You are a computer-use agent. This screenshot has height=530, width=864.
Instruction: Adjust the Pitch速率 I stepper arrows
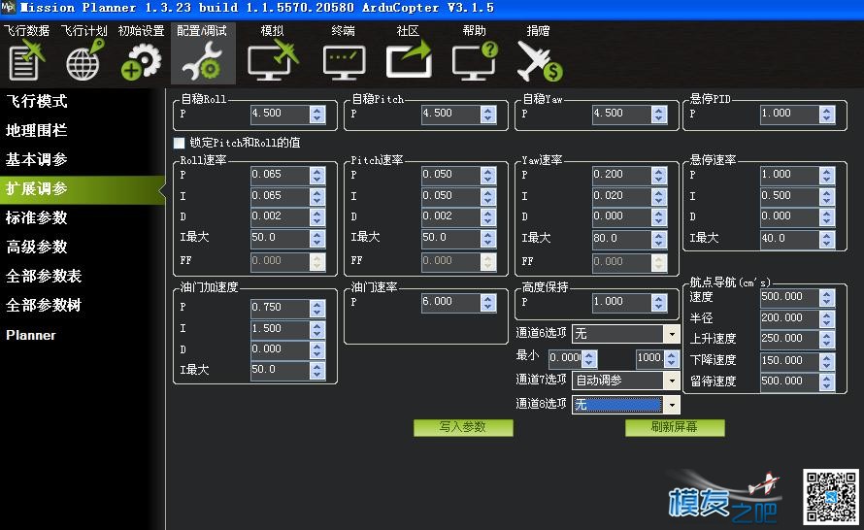[487, 196]
